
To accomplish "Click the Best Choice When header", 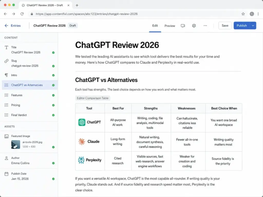I will coord(224,109).
